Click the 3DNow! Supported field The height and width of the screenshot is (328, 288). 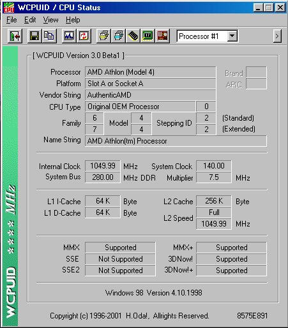(x=231, y=259)
